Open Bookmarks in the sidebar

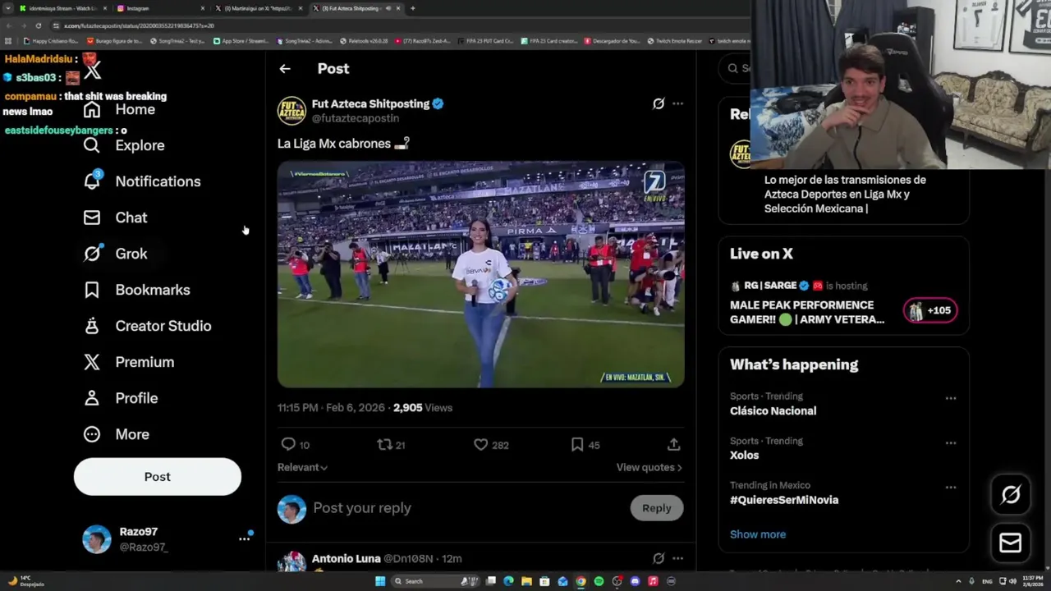(136, 290)
